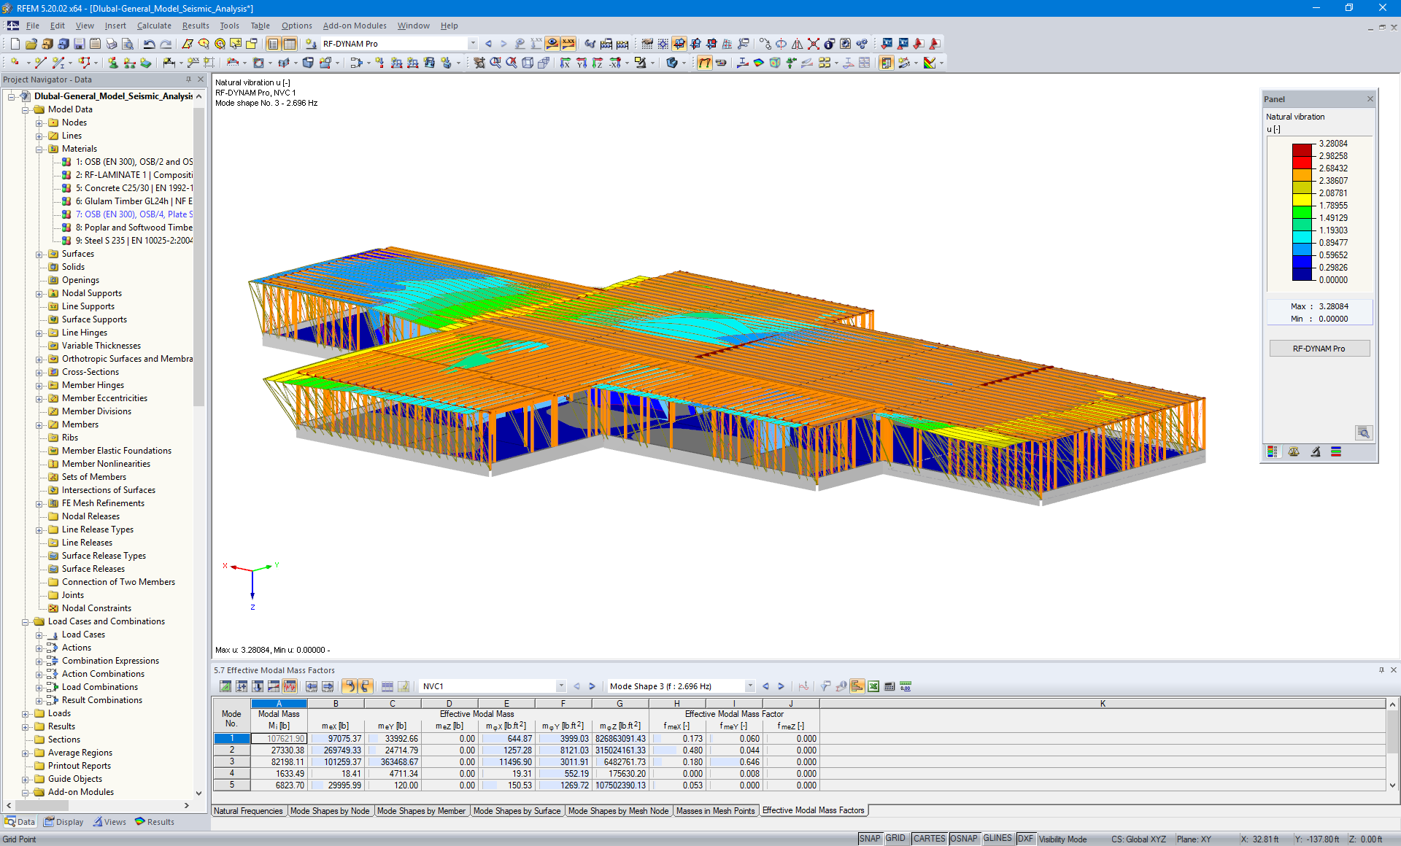Click the Mode Shapes by Surface tab
Image resolution: width=1401 pixels, height=846 pixels.
517,810
